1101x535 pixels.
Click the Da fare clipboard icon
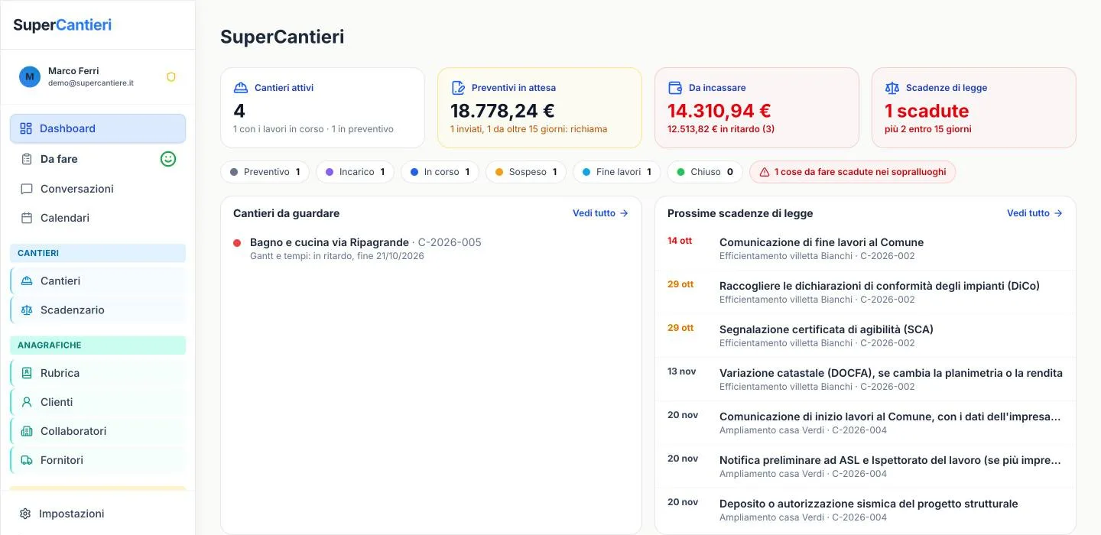pyautogui.click(x=26, y=159)
